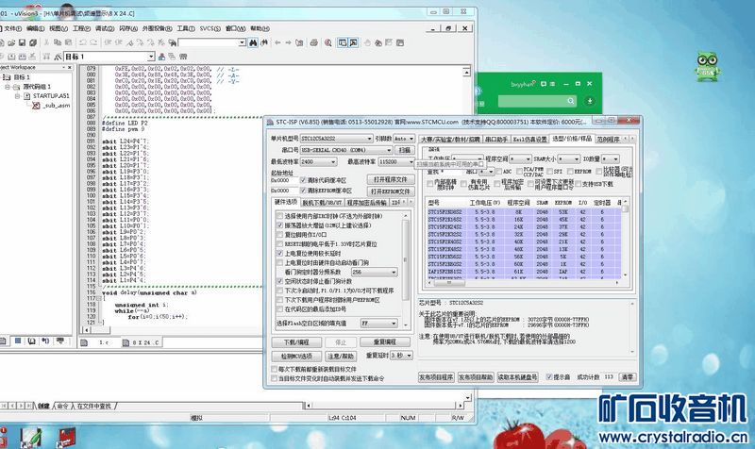Toggle 清除EEPROM缓冲区 checkbox
Screen dimensions: 755x449
point(303,191)
